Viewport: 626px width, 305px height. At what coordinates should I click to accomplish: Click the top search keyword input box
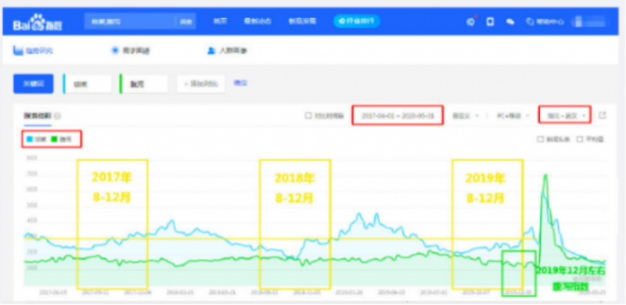pos(130,21)
